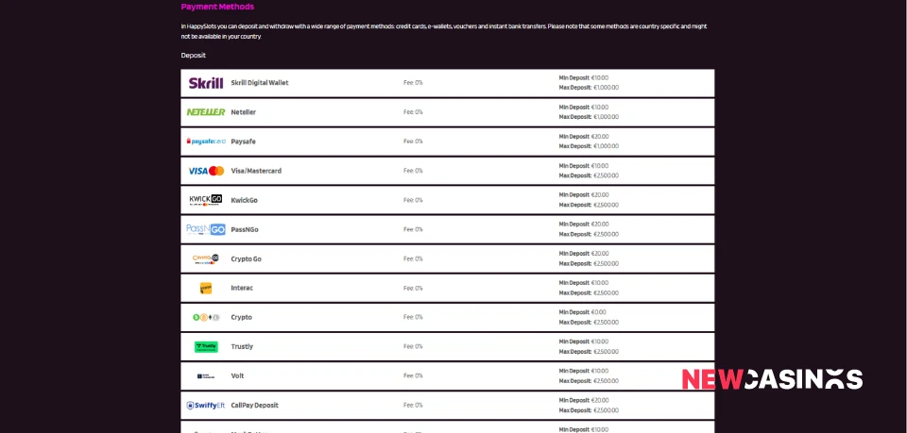The height and width of the screenshot is (433, 907).
Task: Select the paysafecard logo
Action: [206, 142]
